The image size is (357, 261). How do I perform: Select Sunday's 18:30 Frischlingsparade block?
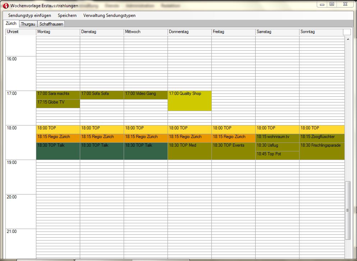click(x=322, y=151)
